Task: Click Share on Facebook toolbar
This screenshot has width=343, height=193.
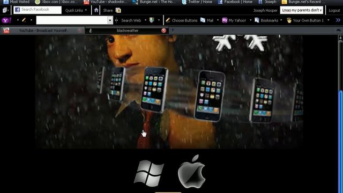Action: (108, 10)
